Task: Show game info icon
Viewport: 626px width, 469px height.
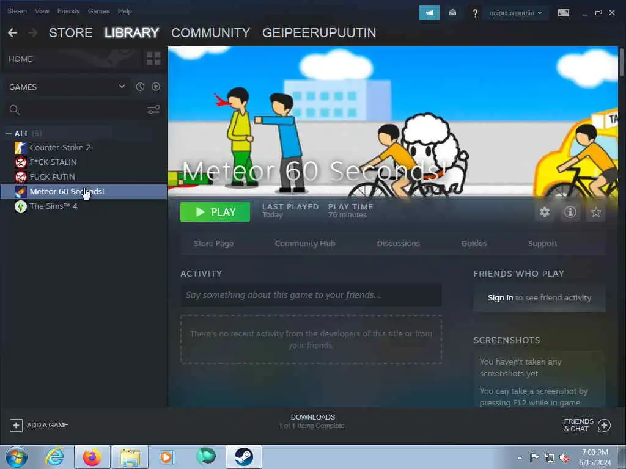Action: (570, 212)
